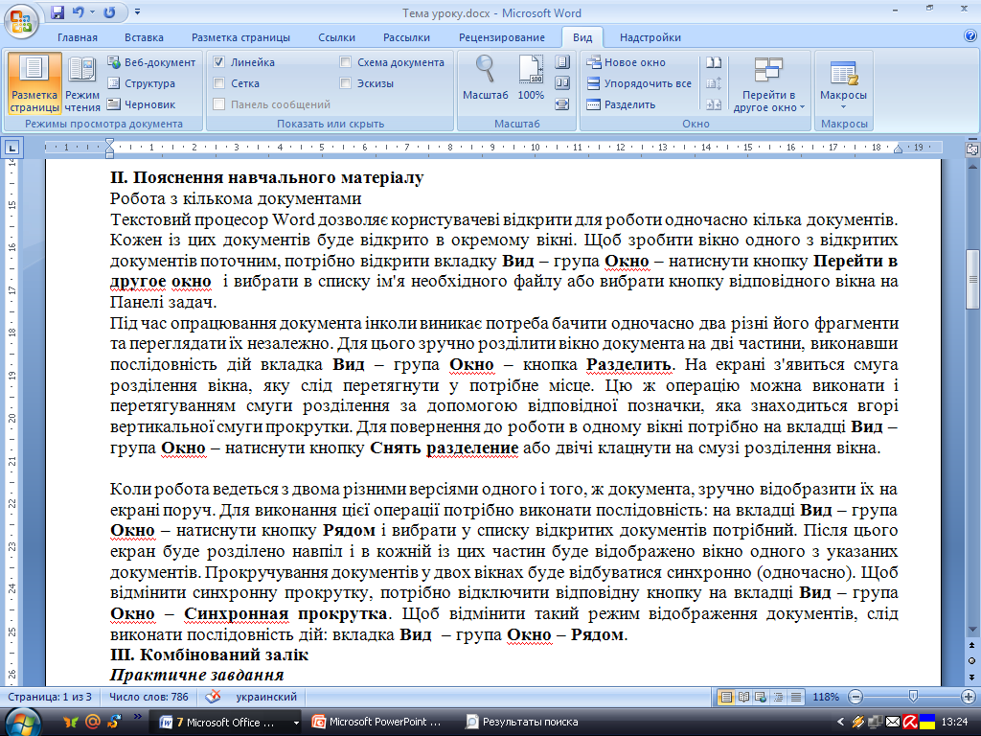
Task: Toggle print layout view in status bar
Action: click(x=726, y=697)
